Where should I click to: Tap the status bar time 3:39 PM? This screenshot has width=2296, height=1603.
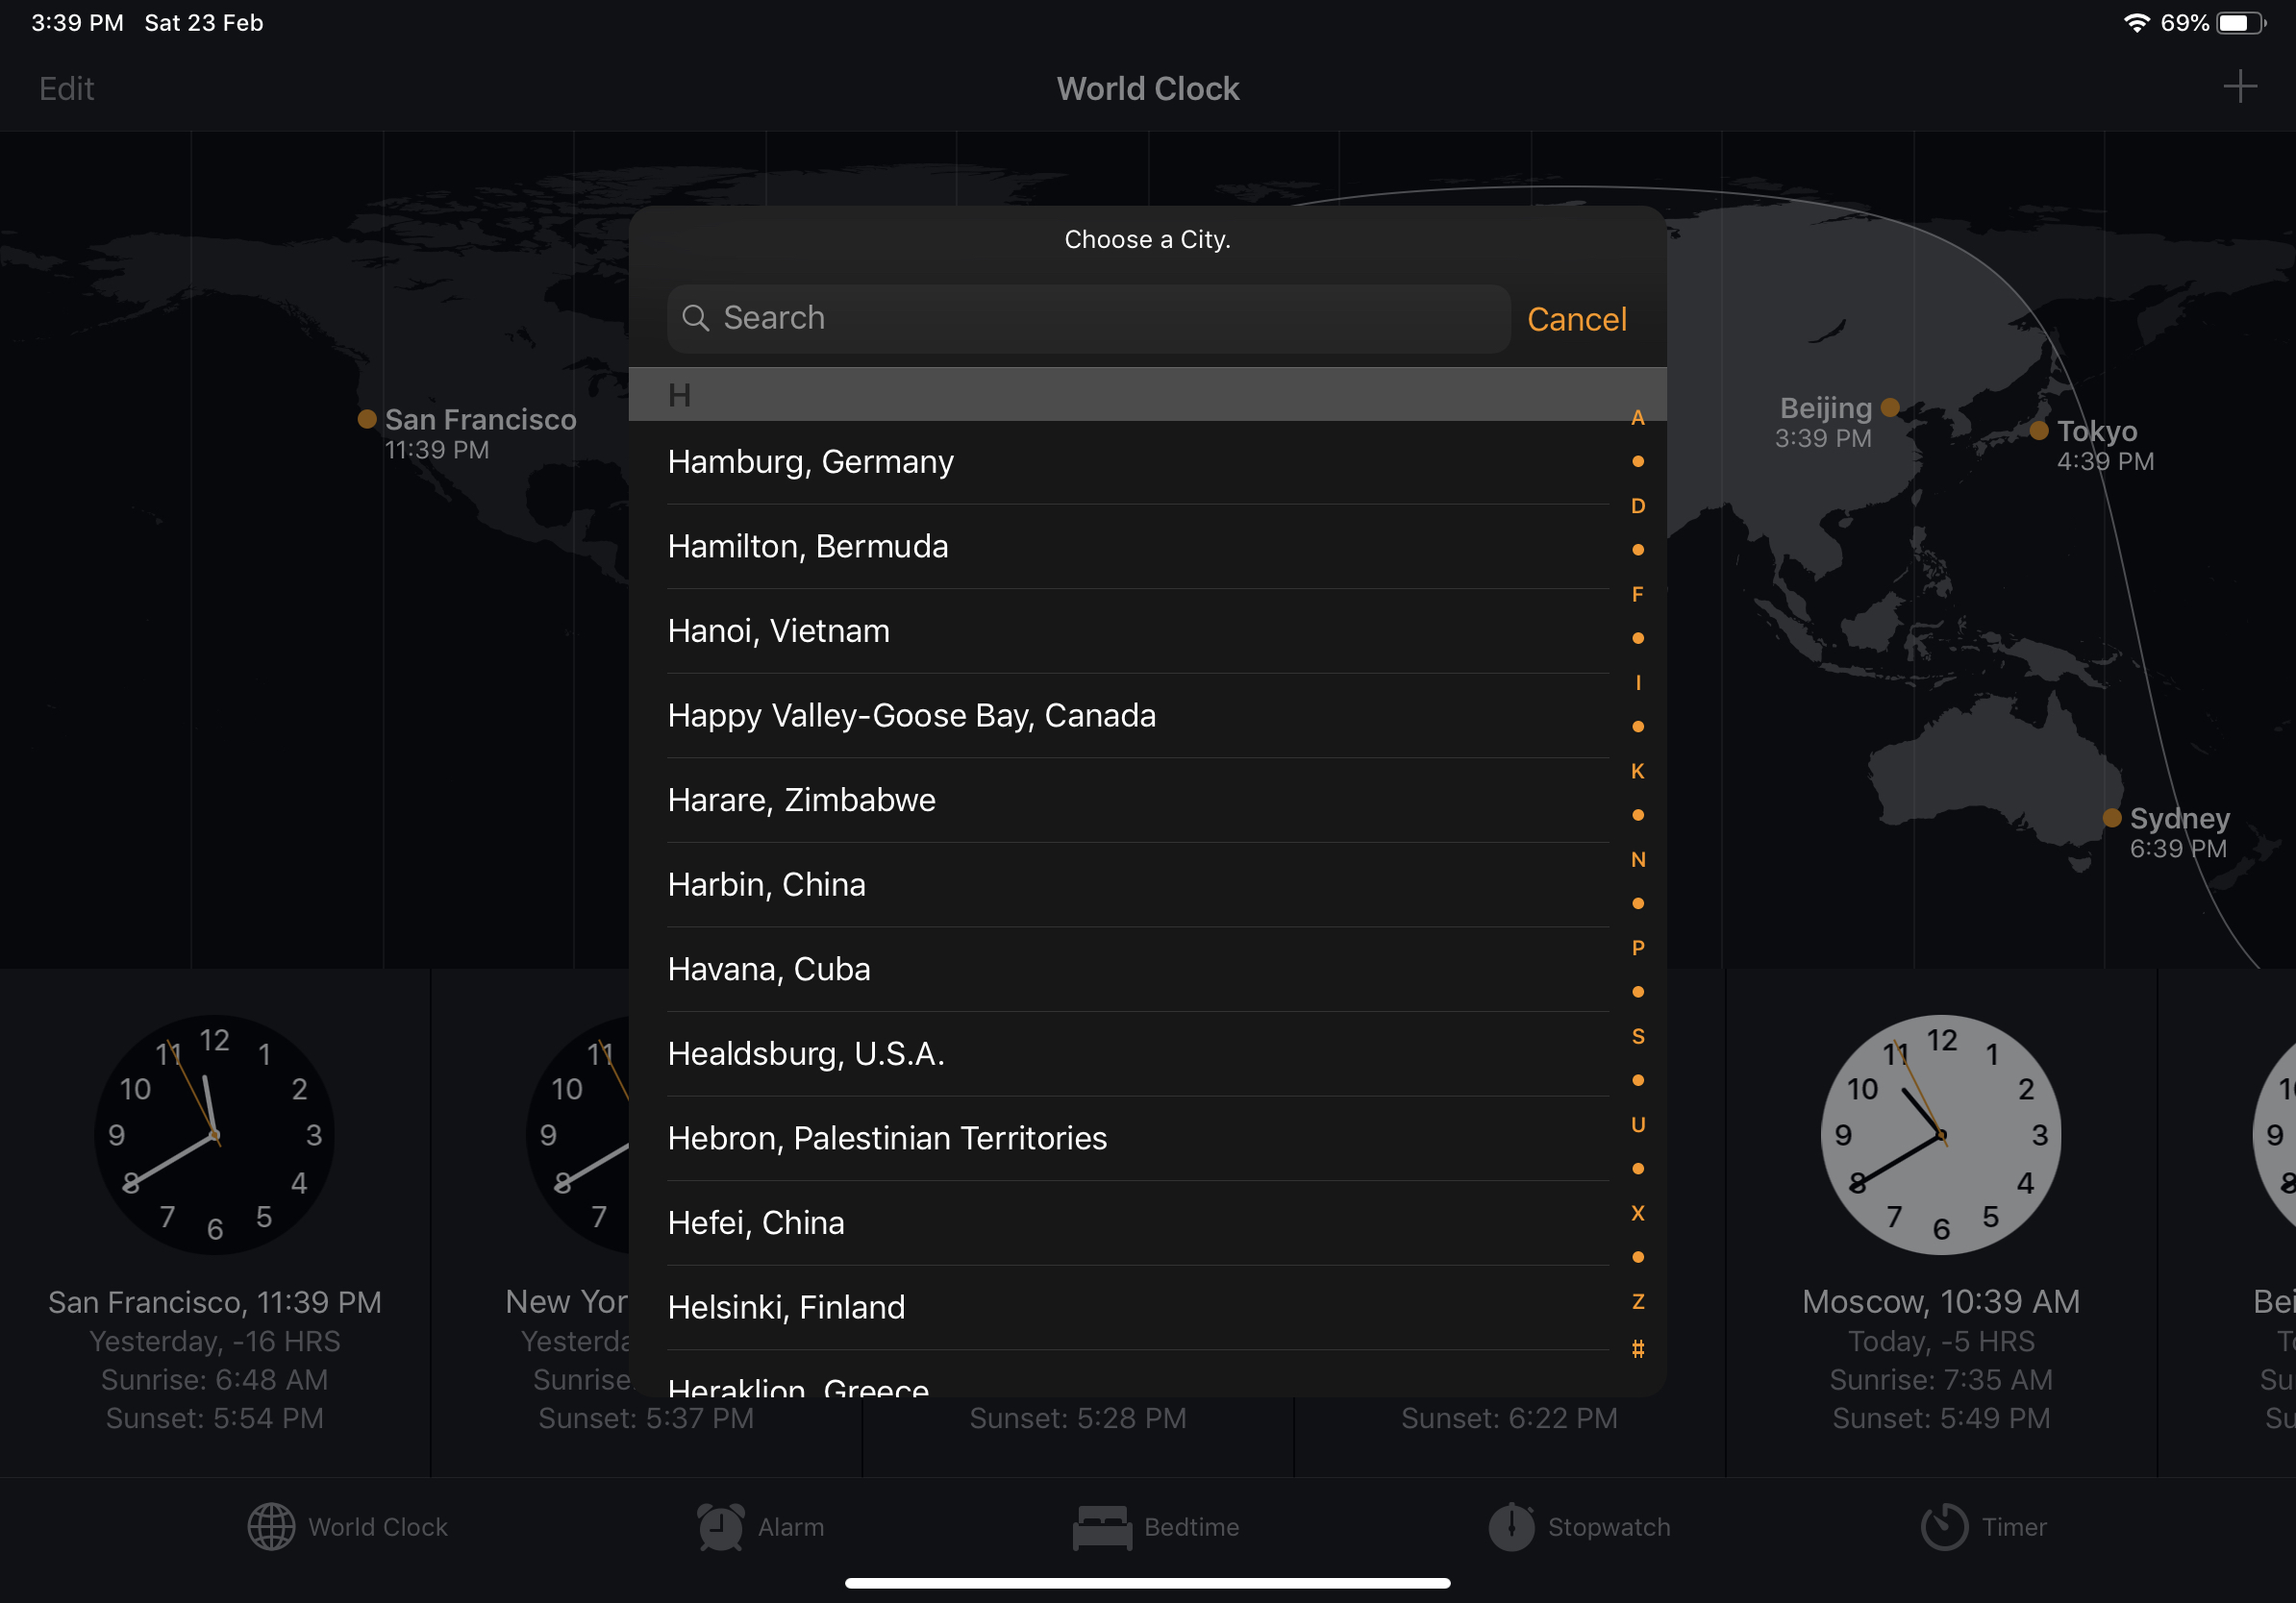[77, 23]
